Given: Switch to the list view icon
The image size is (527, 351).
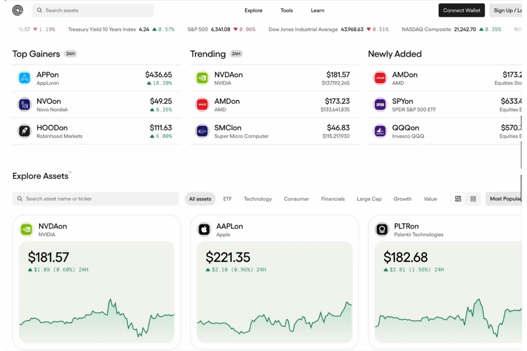Looking at the screenshot, I should click(x=473, y=199).
